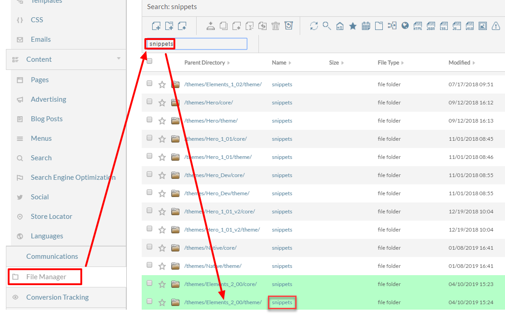The image size is (505, 321).
Task: Click the warning triangle icon in the toolbar
Action: point(496,26)
